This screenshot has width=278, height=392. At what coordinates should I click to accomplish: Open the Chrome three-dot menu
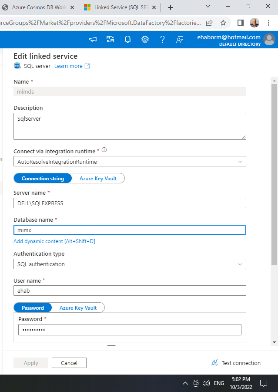tap(268, 23)
